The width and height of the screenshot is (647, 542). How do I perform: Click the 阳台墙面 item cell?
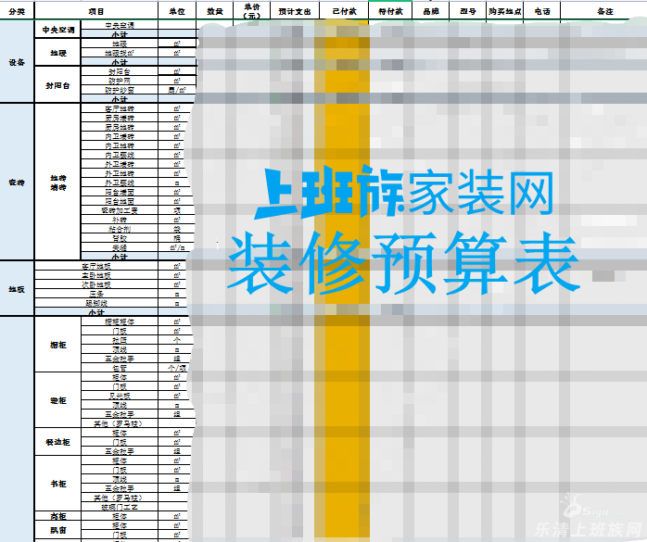(120, 192)
